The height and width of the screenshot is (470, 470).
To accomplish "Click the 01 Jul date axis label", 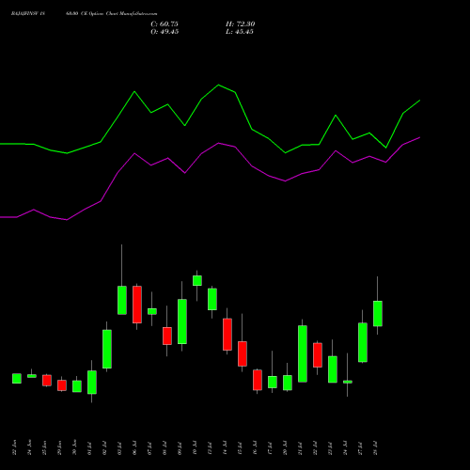I will pyautogui.click(x=89, y=448).
